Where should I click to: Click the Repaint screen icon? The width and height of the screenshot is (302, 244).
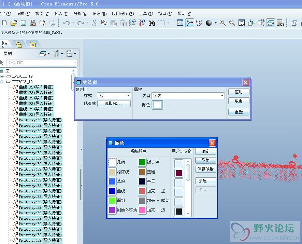point(180,23)
